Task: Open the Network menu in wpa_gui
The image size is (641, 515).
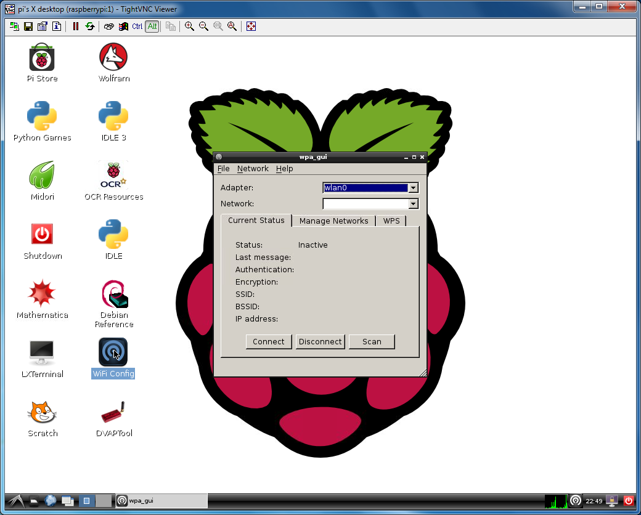Action: coord(253,169)
